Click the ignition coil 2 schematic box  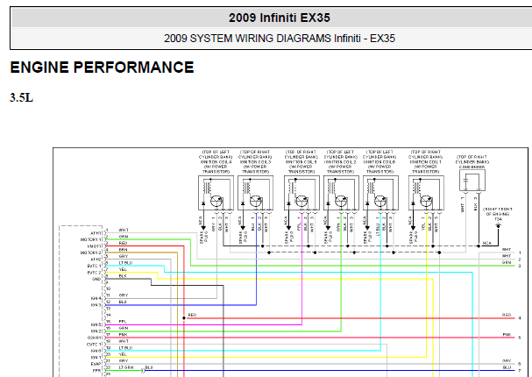[341, 193]
